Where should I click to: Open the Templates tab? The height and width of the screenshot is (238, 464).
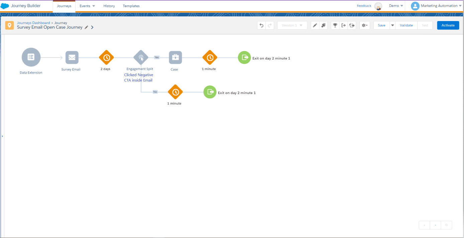click(131, 6)
